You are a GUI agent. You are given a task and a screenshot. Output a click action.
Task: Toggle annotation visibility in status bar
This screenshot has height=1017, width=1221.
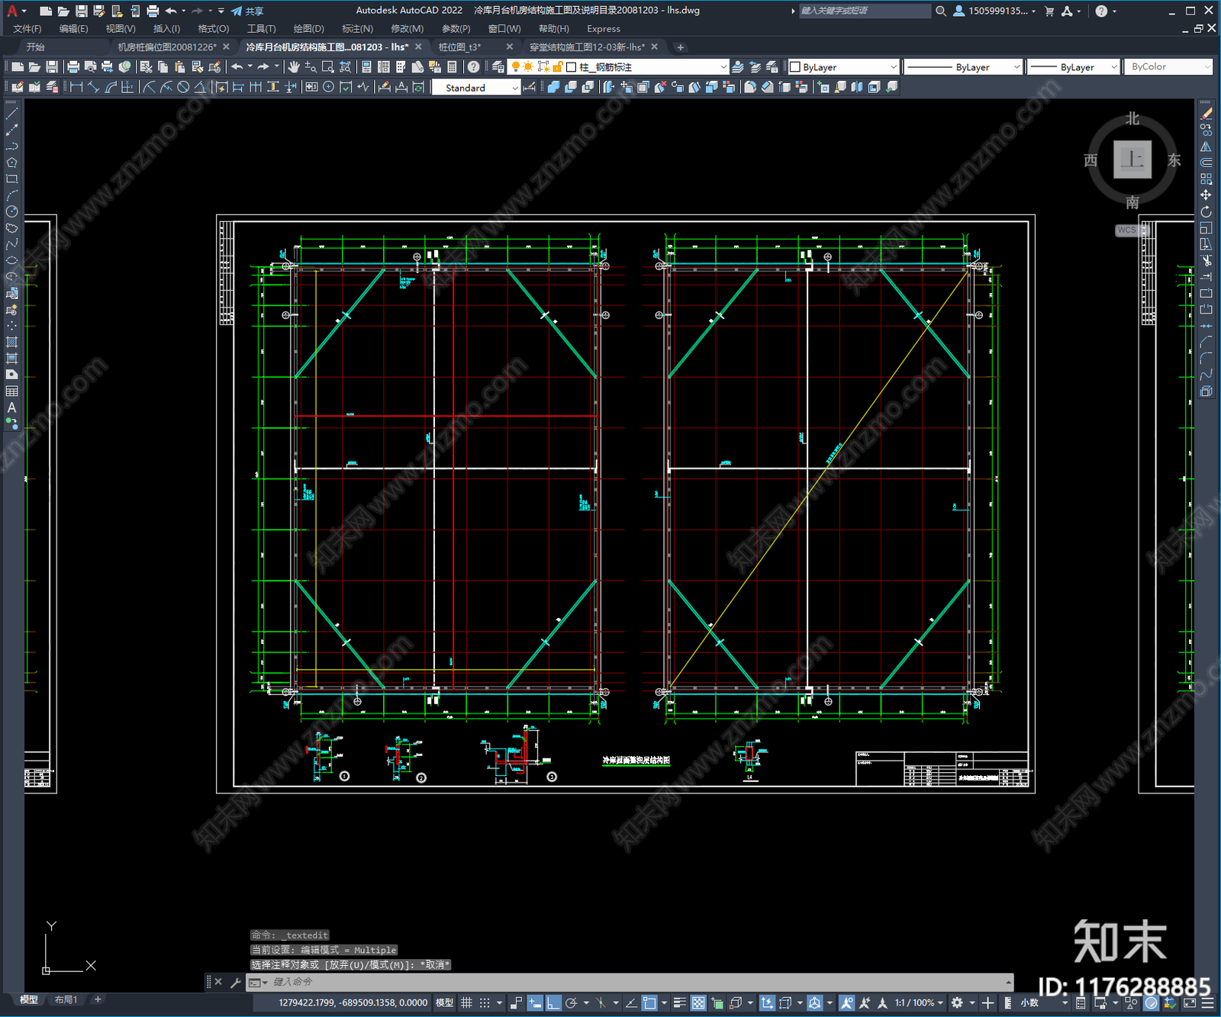847,1003
